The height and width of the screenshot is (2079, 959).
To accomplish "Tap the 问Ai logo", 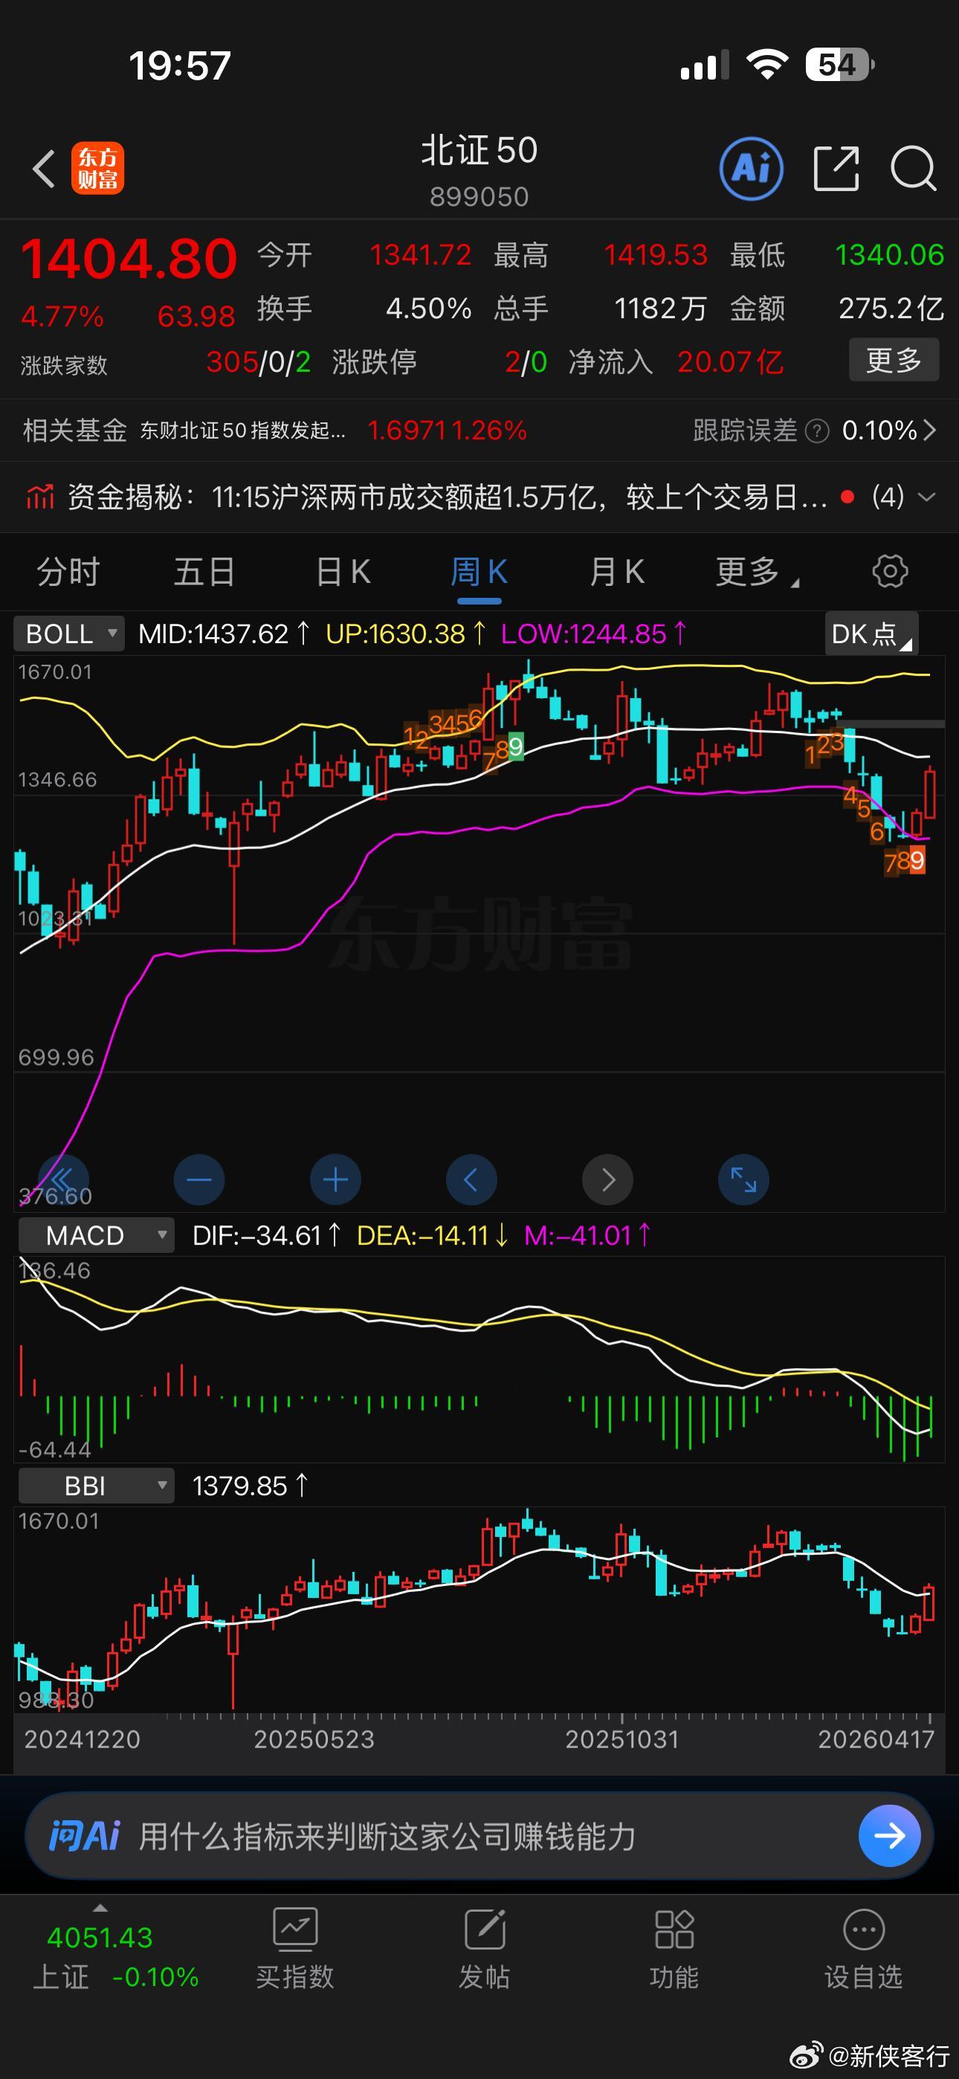I will [84, 1836].
